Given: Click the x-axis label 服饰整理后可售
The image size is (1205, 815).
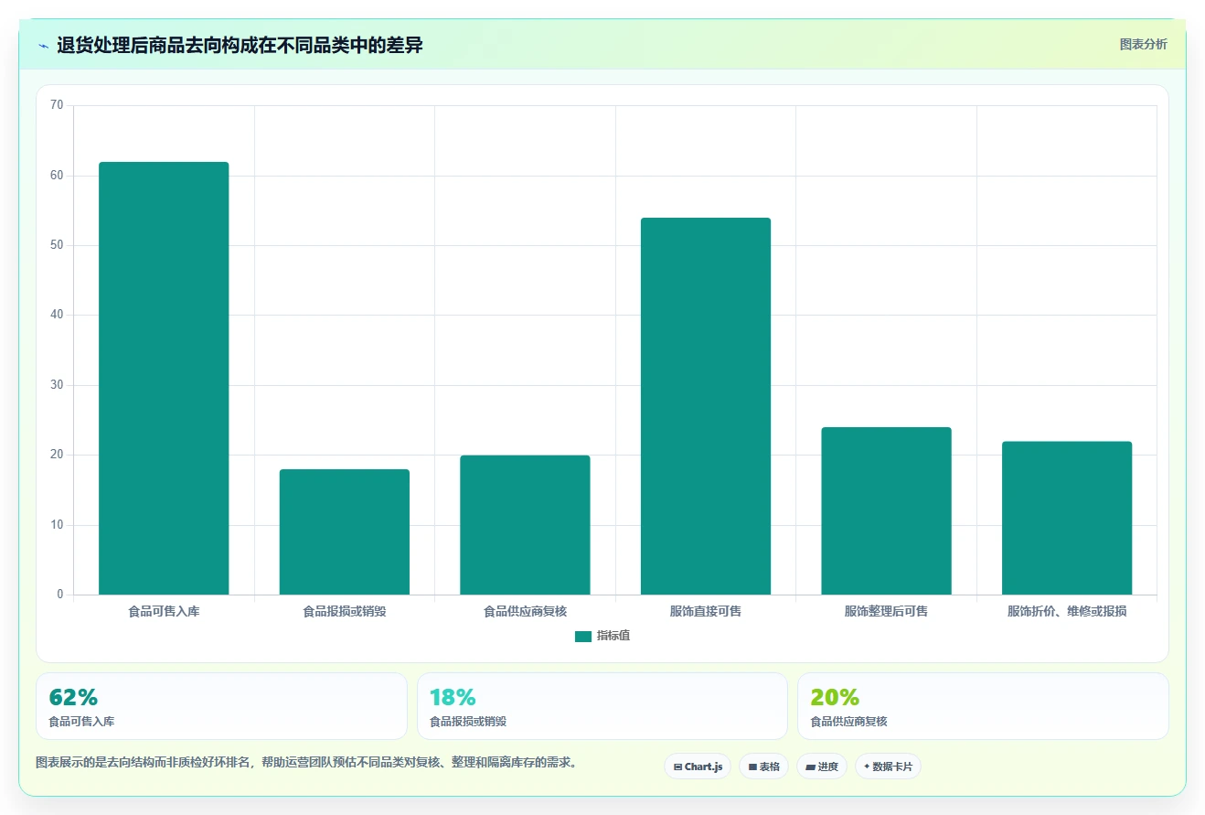Looking at the screenshot, I should [x=886, y=611].
